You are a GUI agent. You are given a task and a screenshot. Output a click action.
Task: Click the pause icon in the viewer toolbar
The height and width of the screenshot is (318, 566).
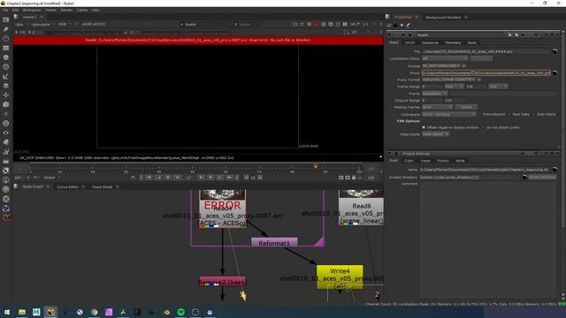click(345, 24)
